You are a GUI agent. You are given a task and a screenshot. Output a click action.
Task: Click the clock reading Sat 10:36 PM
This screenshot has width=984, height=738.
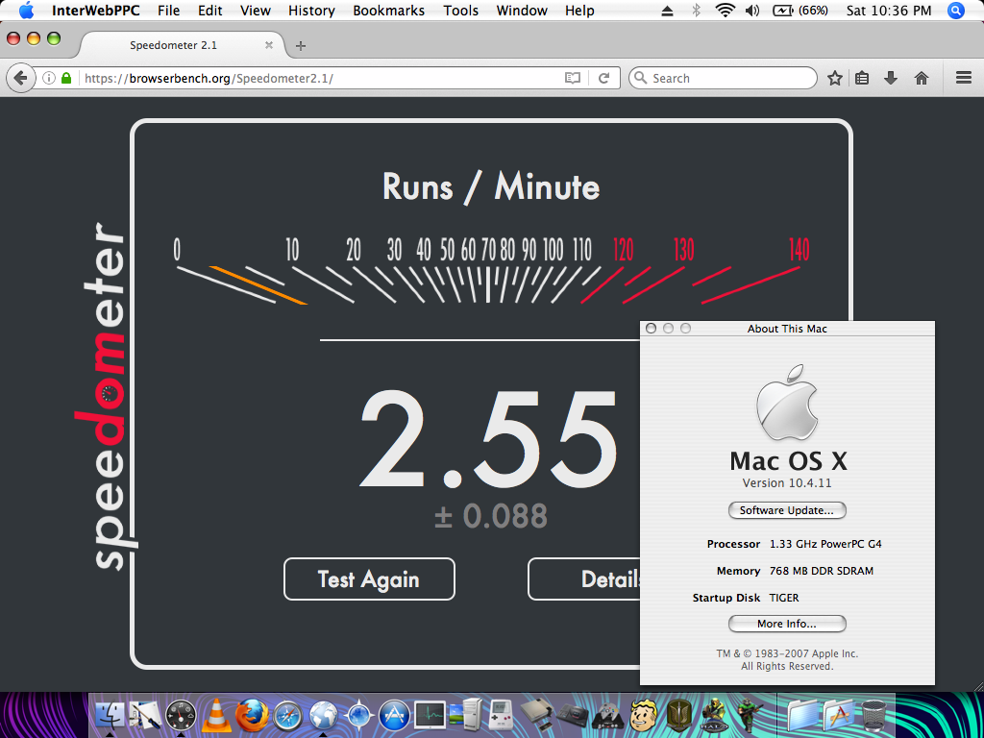(891, 11)
